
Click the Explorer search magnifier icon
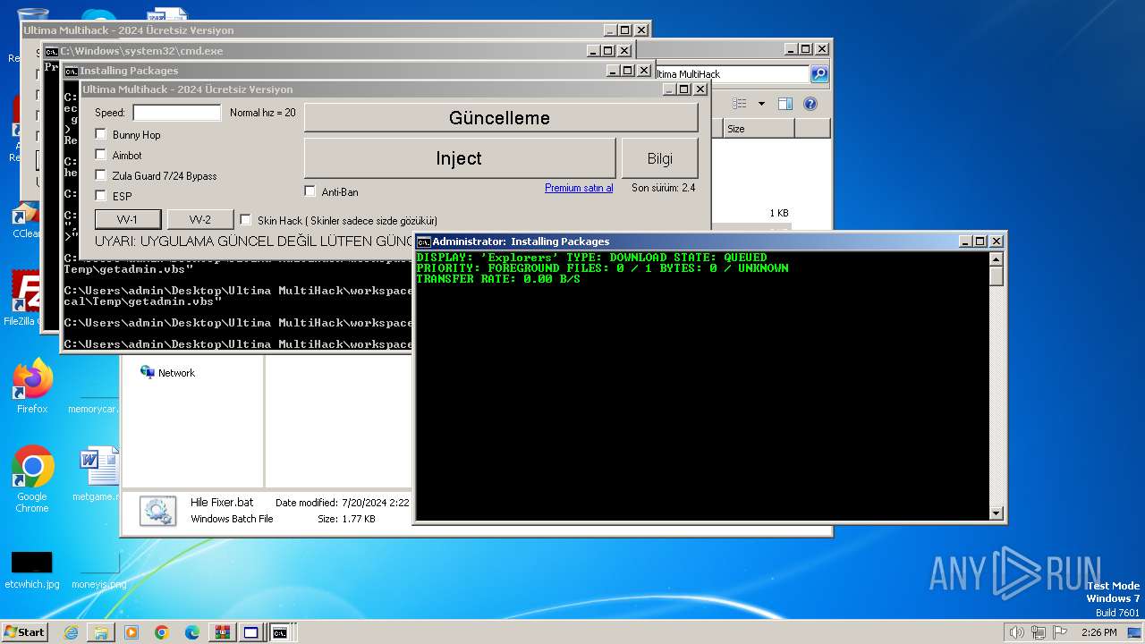point(819,74)
